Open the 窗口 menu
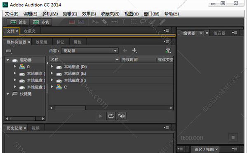The height and width of the screenshot is (153, 247). (151, 14)
